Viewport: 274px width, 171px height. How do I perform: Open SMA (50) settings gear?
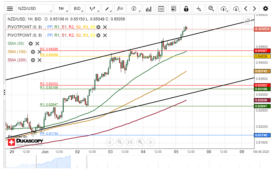pyautogui.click(x=31, y=44)
